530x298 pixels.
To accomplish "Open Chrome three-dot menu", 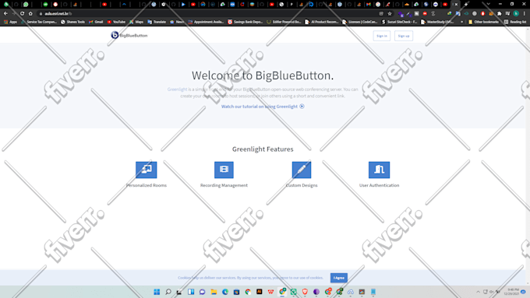I will [x=525, y=13].
